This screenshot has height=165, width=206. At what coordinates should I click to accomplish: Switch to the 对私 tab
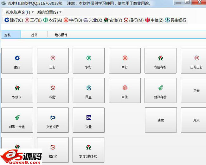[x=11, y=35]
